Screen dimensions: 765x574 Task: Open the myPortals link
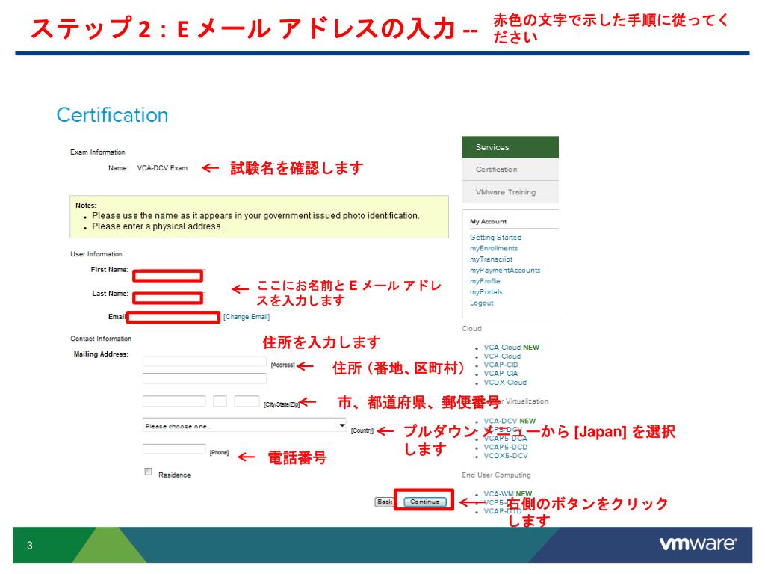point(486,292)
